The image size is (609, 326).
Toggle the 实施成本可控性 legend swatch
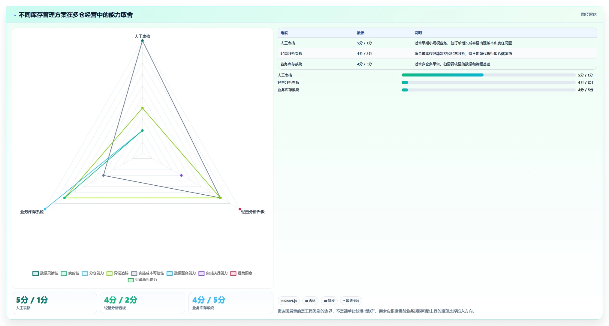134,273
